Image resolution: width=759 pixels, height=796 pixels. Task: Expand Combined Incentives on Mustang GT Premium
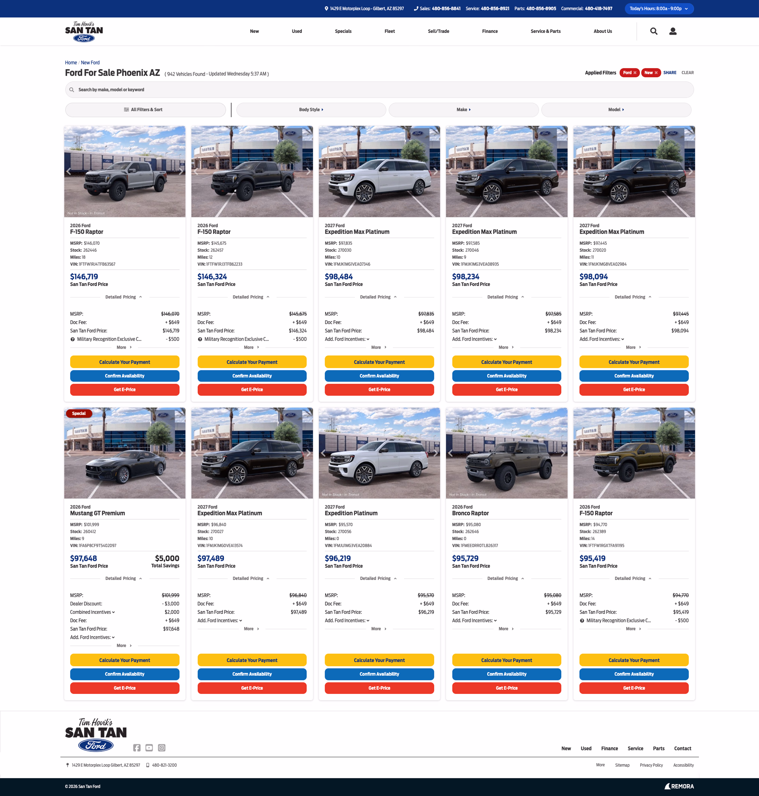pyautogui.click(x=93, y=612)
